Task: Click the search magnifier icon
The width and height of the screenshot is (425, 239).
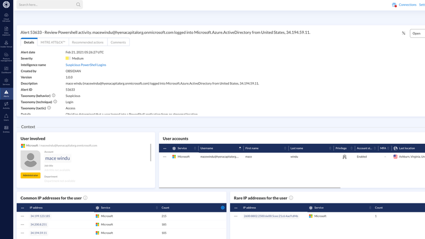Action: click(x=78, y=5)
